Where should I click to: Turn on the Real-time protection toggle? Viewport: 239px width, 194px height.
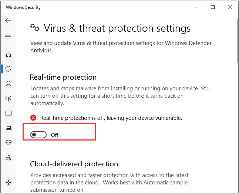38,135
